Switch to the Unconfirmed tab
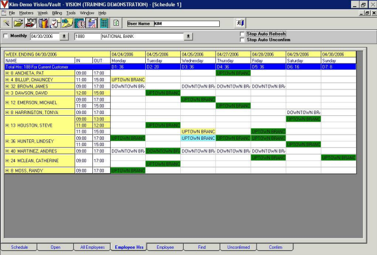 239,247
